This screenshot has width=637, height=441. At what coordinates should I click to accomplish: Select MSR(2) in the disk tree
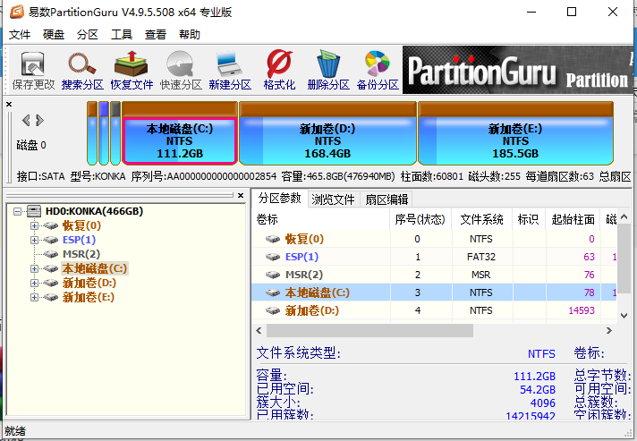(81, 254)
